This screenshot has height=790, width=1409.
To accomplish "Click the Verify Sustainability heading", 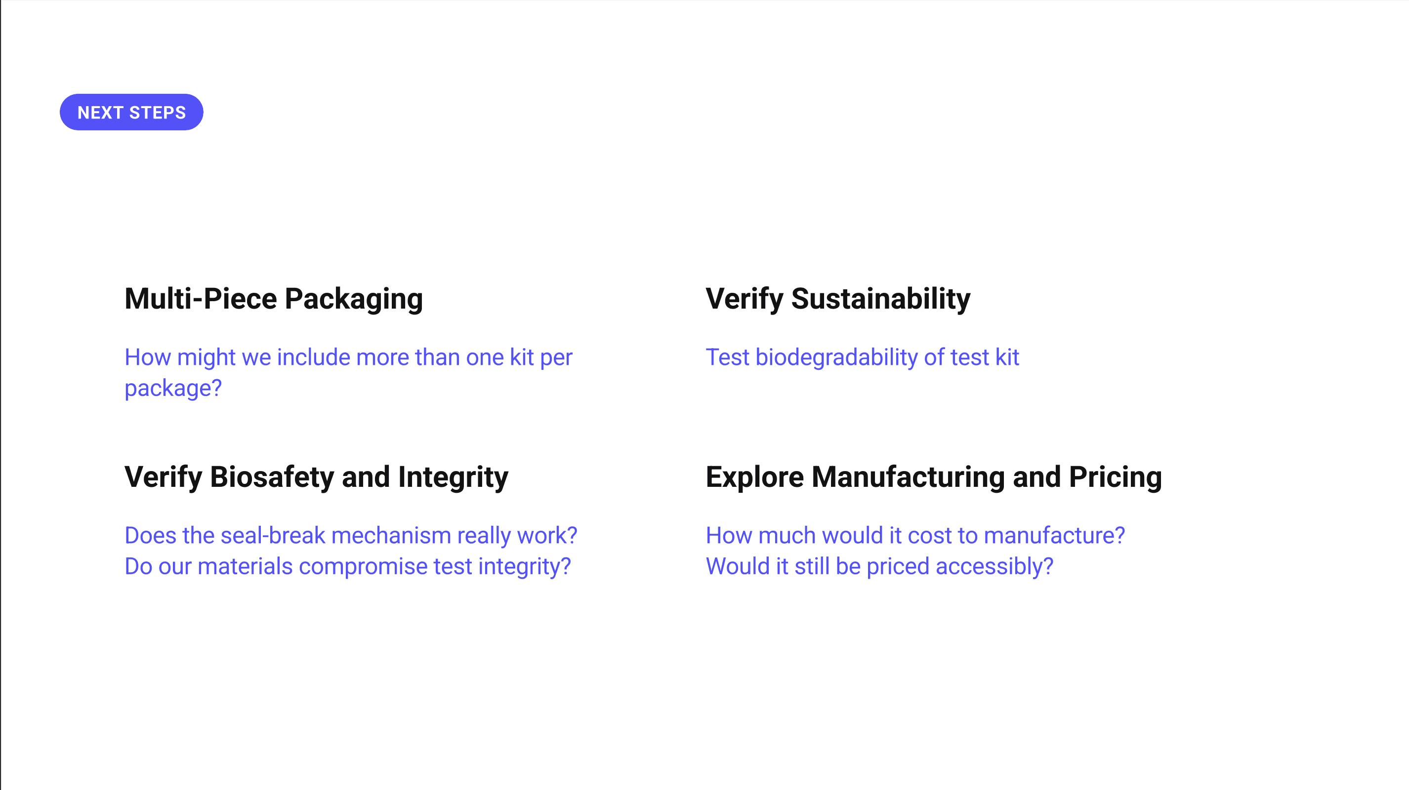I will tap(838, 299).
